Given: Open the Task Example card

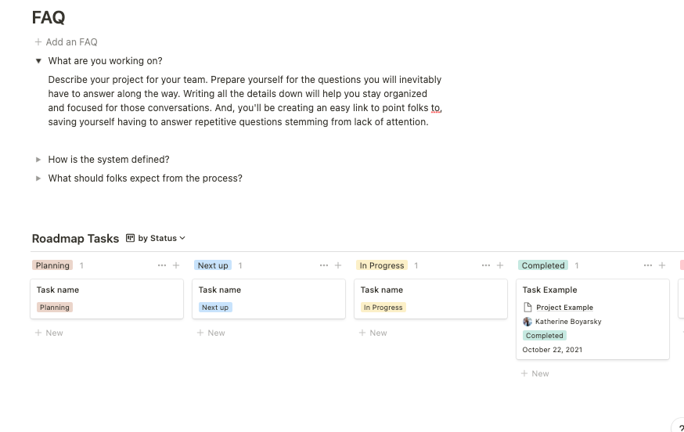Looking at the screenshot, I should pyautogui.click(x=549, y=290).
